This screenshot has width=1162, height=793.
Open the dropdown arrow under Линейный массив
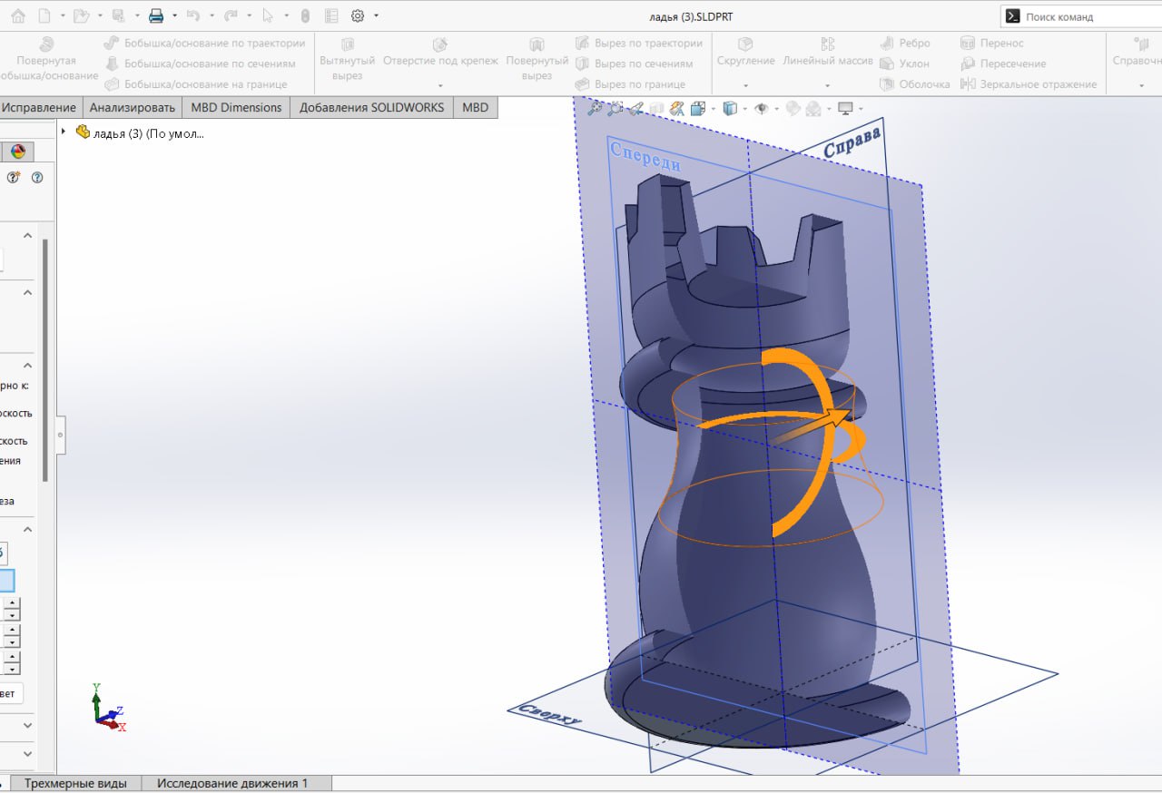[827, 85]
